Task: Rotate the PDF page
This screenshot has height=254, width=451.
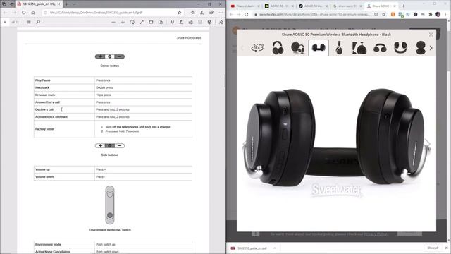Action: coord(132,22)
